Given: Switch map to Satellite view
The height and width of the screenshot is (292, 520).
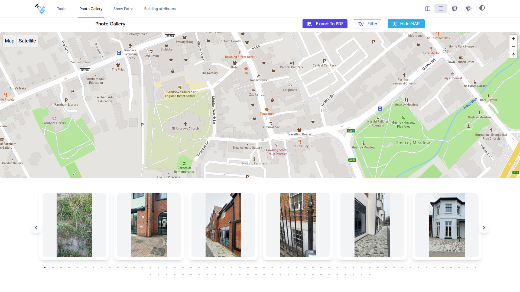Looking at the screenshot, I should click(27, 41).
